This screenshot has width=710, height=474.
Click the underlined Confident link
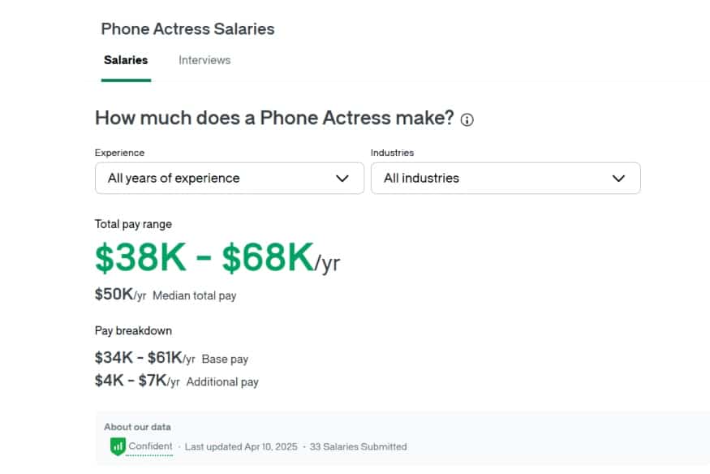151,446
